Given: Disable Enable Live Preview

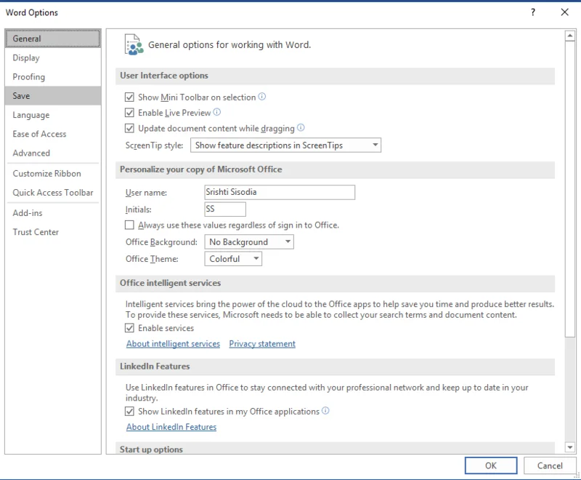Looking at the screenshot, I should pos(129,113).
